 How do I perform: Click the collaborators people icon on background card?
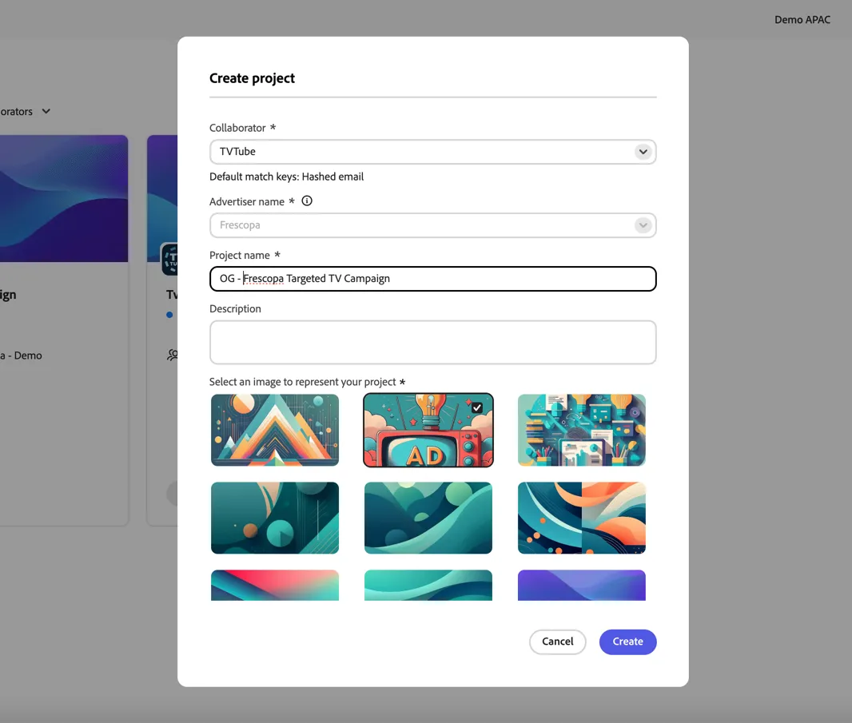pyautogui.click(x=173, y=356)
